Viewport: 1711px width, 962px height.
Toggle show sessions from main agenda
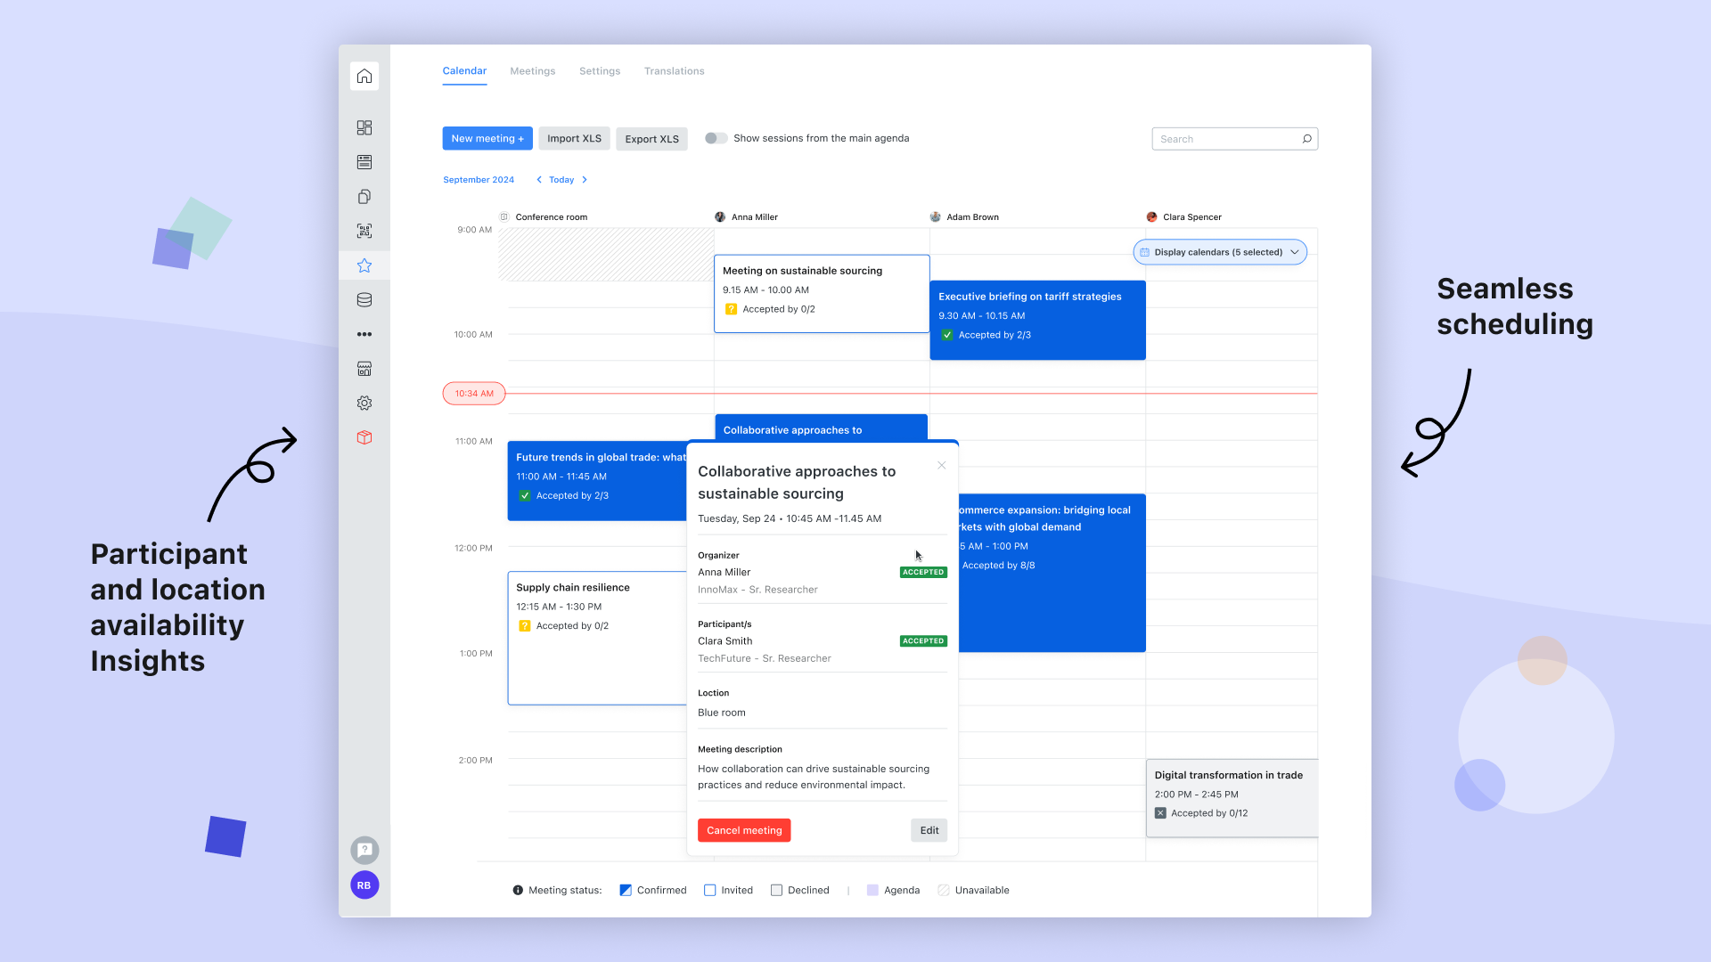coord(716,138)
